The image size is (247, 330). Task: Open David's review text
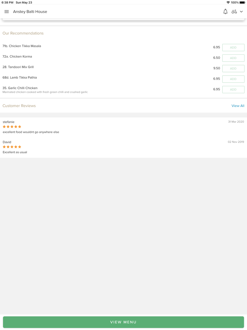point(15,152)
